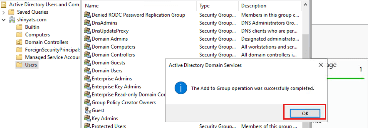Select the Domain Users name text

coord(107,71)
